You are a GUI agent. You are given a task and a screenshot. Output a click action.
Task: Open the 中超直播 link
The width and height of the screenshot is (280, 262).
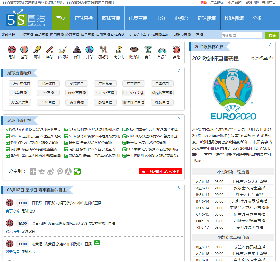(26, 35)
